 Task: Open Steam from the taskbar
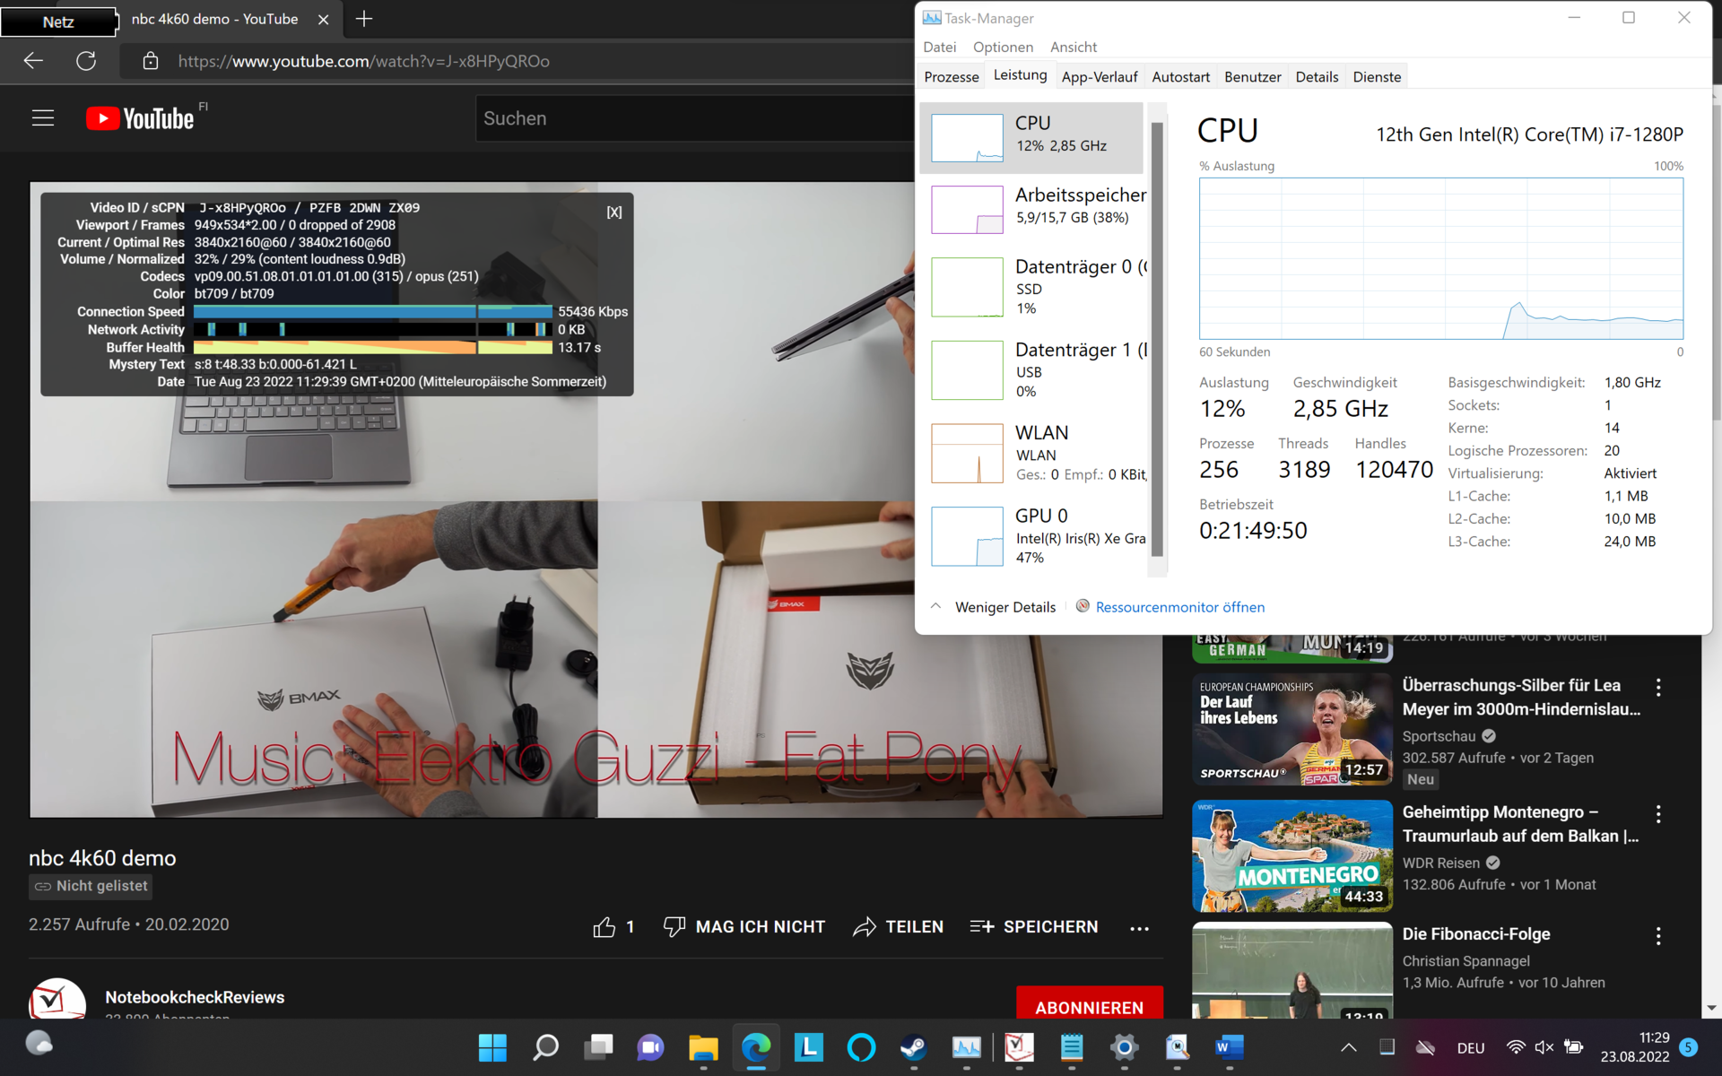[x=913, y=1047]
